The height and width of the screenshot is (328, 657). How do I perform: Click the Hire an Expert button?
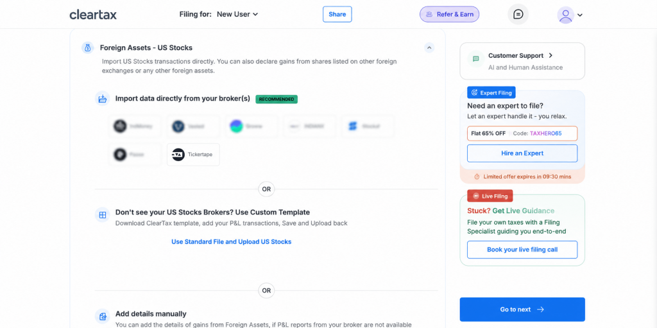(522, 153)
